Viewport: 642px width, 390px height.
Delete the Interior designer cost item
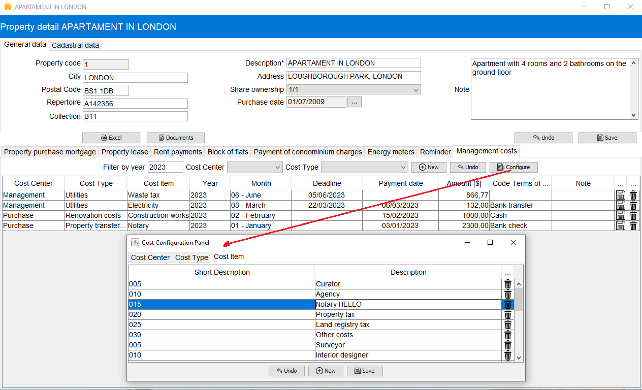point(507,355)
